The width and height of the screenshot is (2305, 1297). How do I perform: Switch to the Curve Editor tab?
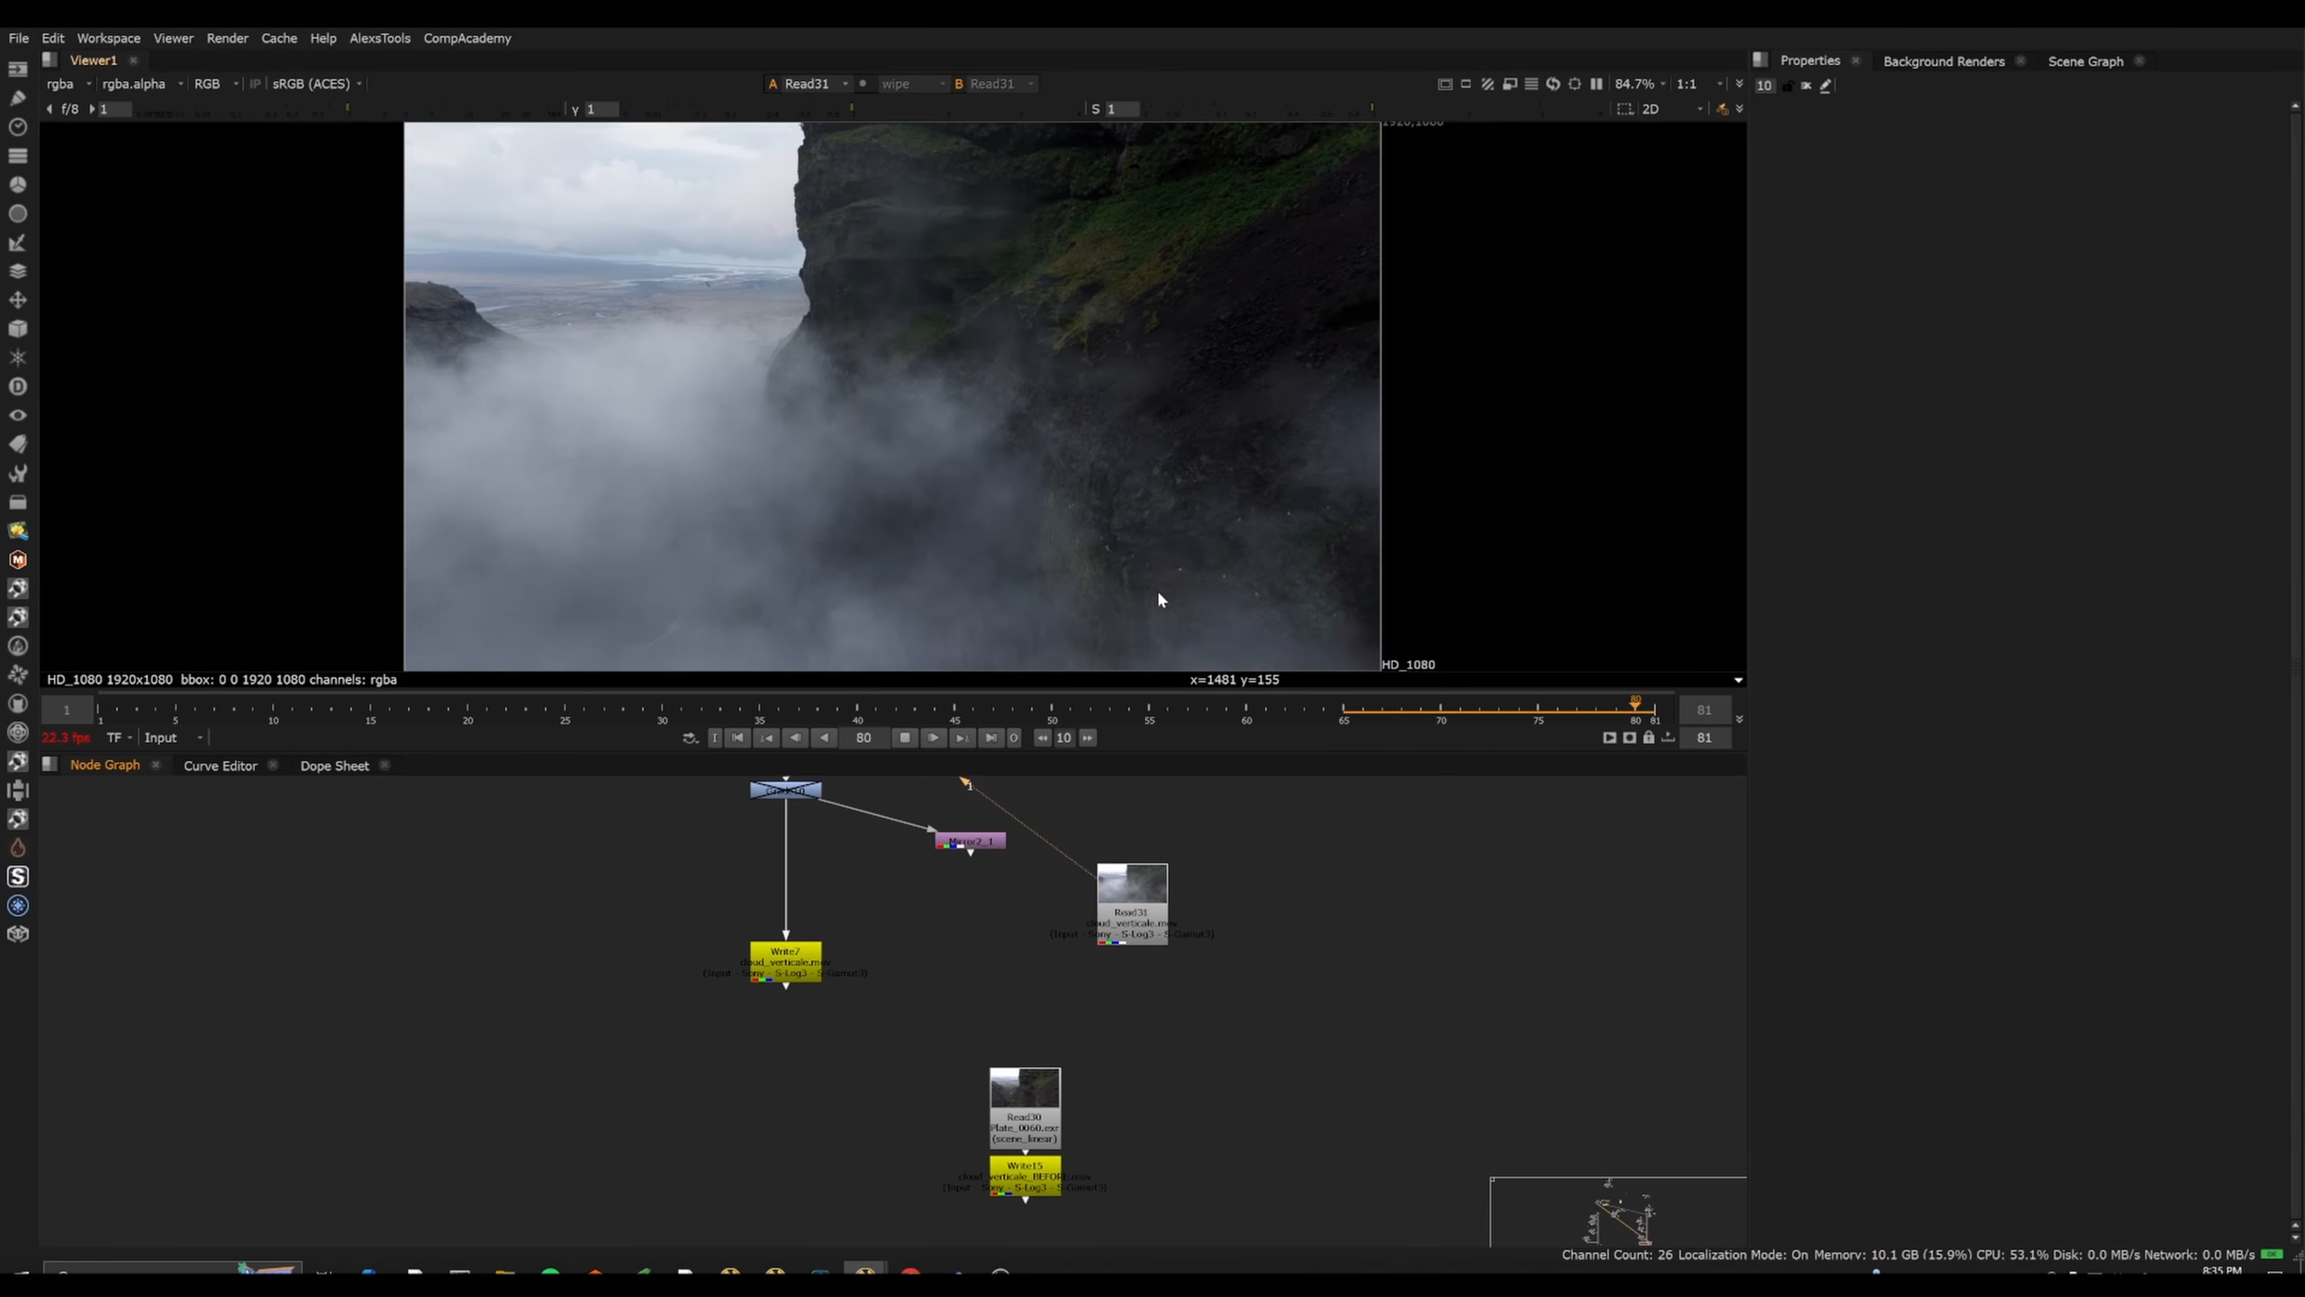click(220, 766)
